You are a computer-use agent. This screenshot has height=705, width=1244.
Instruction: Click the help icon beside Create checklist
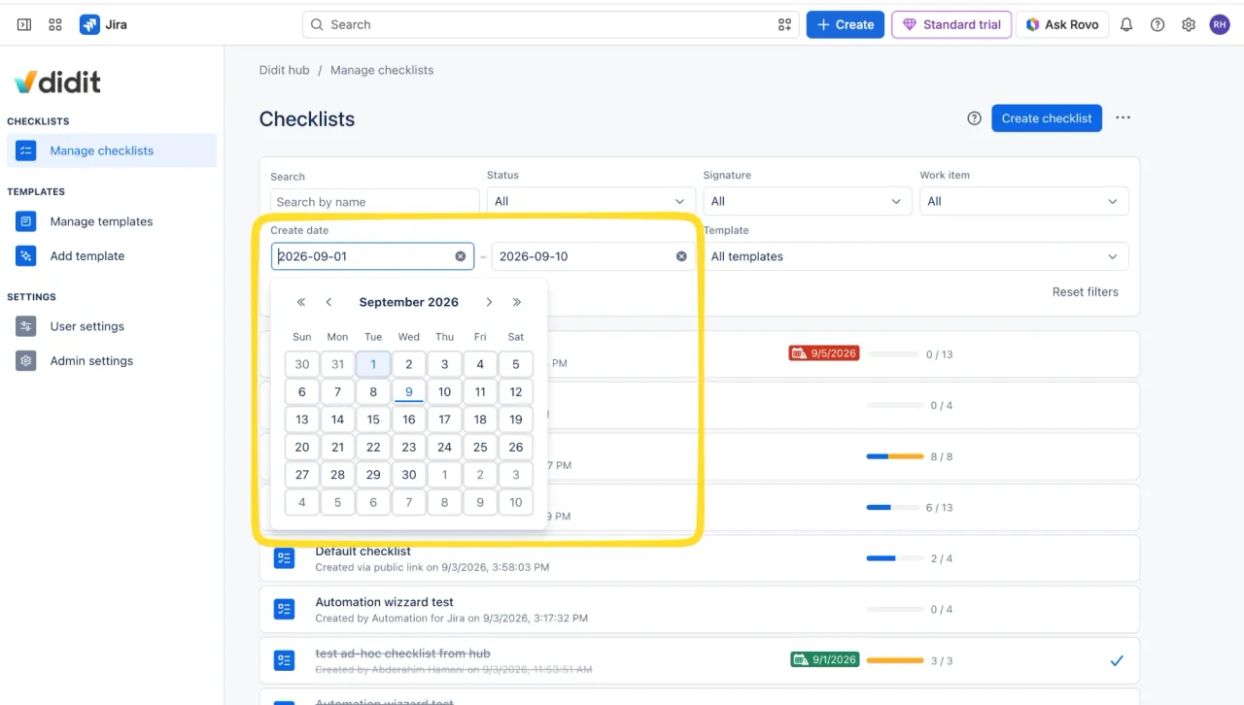[974, 118]
